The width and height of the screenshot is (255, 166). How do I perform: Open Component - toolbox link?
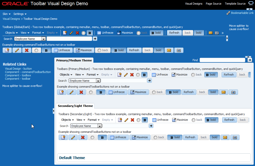point(18,75)
